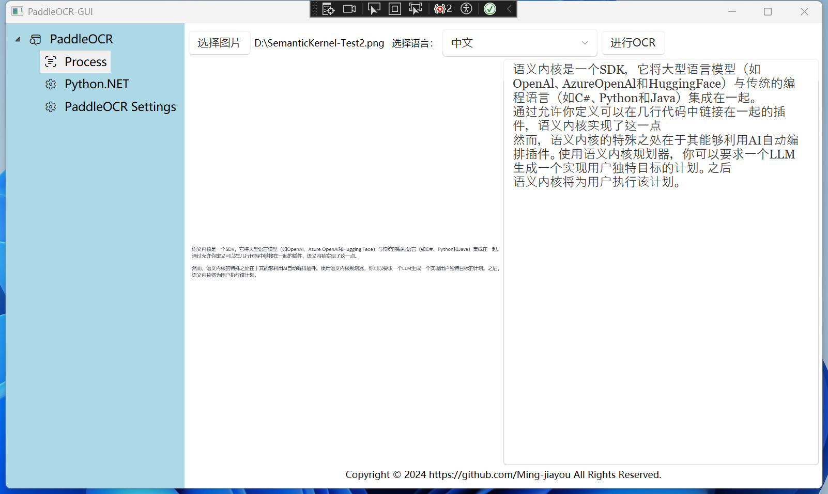The image size is (828, 494).
Task: Open the Live Visual Tree from the debug toolbar
Action: (328, 9)
